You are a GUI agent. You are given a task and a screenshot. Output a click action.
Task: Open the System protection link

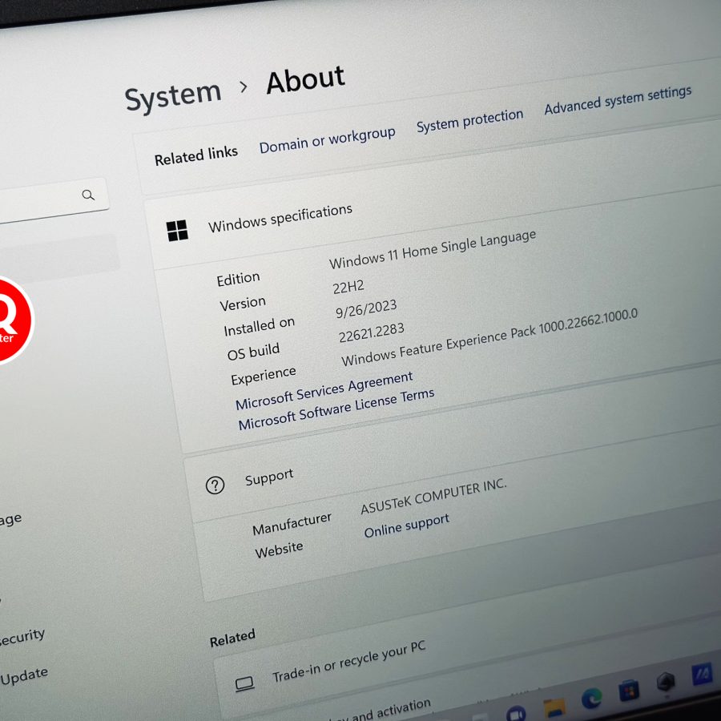[x=470, y=120]
